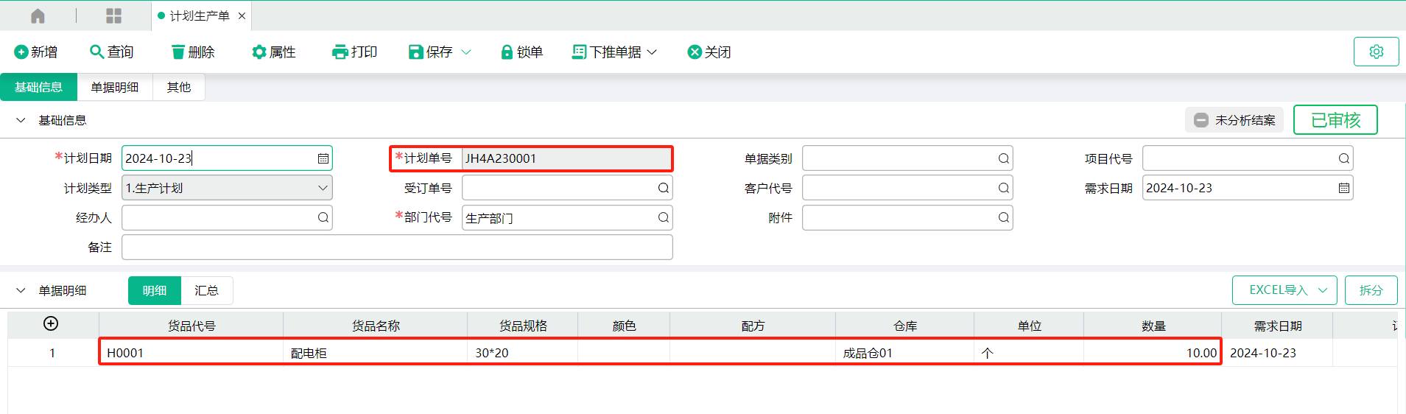
Task: Switch detail view to 明细
Action: point(155,291)
